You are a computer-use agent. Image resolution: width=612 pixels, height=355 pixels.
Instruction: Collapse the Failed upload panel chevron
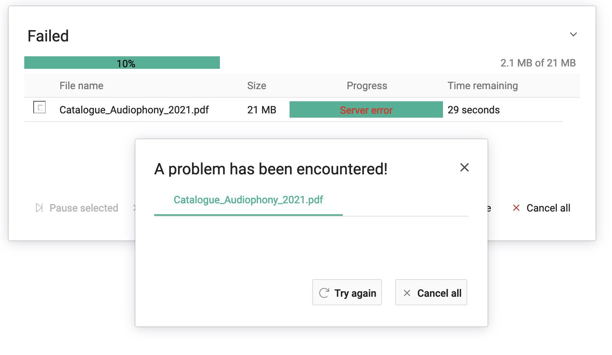coord(573,34)
